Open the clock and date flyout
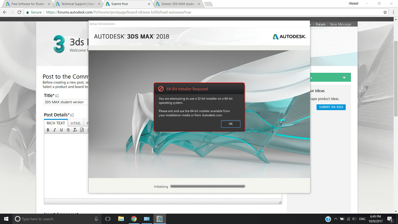The width and height of the screenshot is (398, 224). coord(375,219)
